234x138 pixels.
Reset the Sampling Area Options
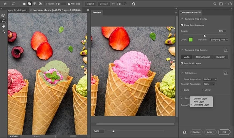(226, 50)
